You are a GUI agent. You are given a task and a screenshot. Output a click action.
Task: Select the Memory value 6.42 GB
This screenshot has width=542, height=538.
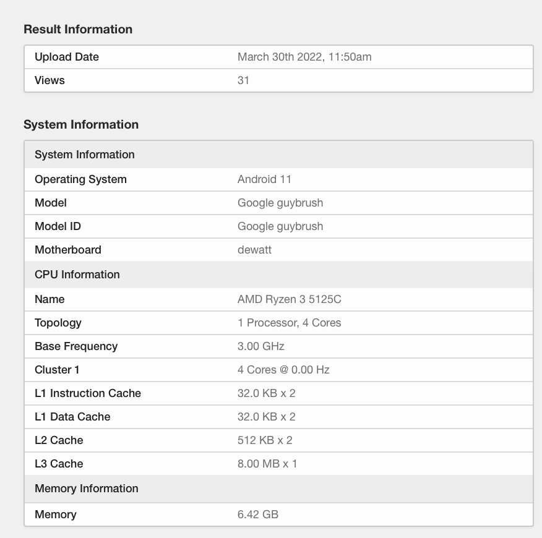click(257, 515)
